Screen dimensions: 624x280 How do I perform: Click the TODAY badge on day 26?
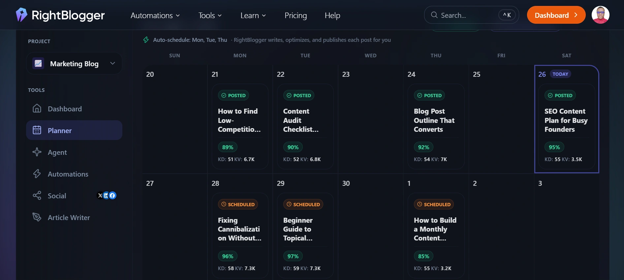[560, 74]
